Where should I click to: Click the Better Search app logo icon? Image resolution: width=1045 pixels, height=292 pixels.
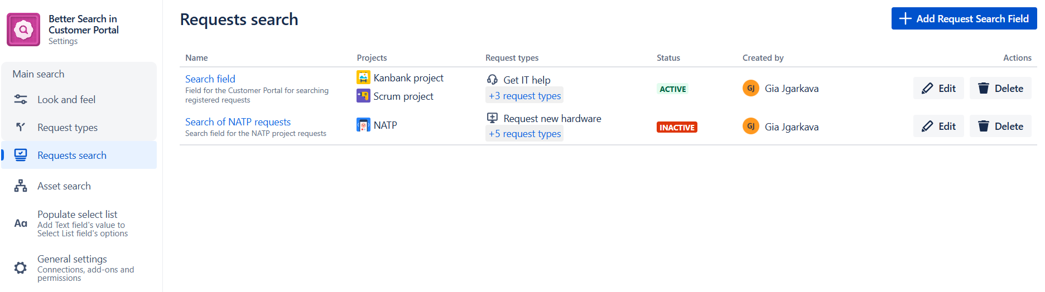[x=23, y=30]
